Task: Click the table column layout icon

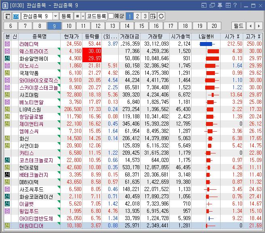Action: (x=153, y=17)
